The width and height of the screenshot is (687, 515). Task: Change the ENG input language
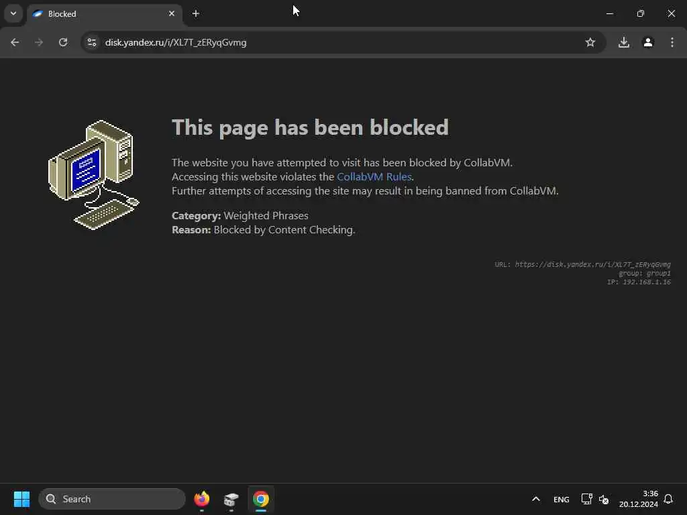pos(562,499)
